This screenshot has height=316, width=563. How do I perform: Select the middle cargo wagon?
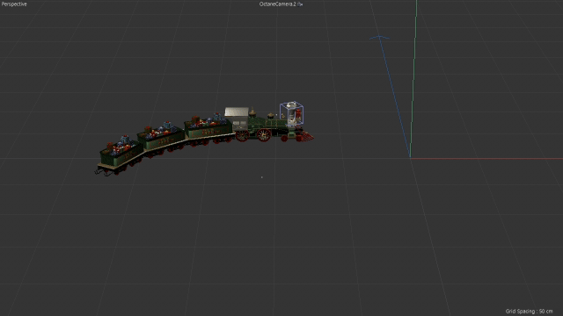(x=162, y=139)
